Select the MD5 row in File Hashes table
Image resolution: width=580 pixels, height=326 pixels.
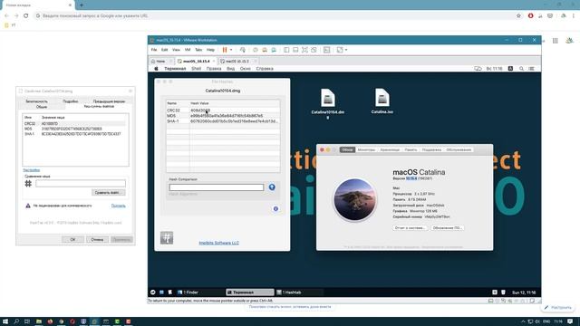point(223,116)
